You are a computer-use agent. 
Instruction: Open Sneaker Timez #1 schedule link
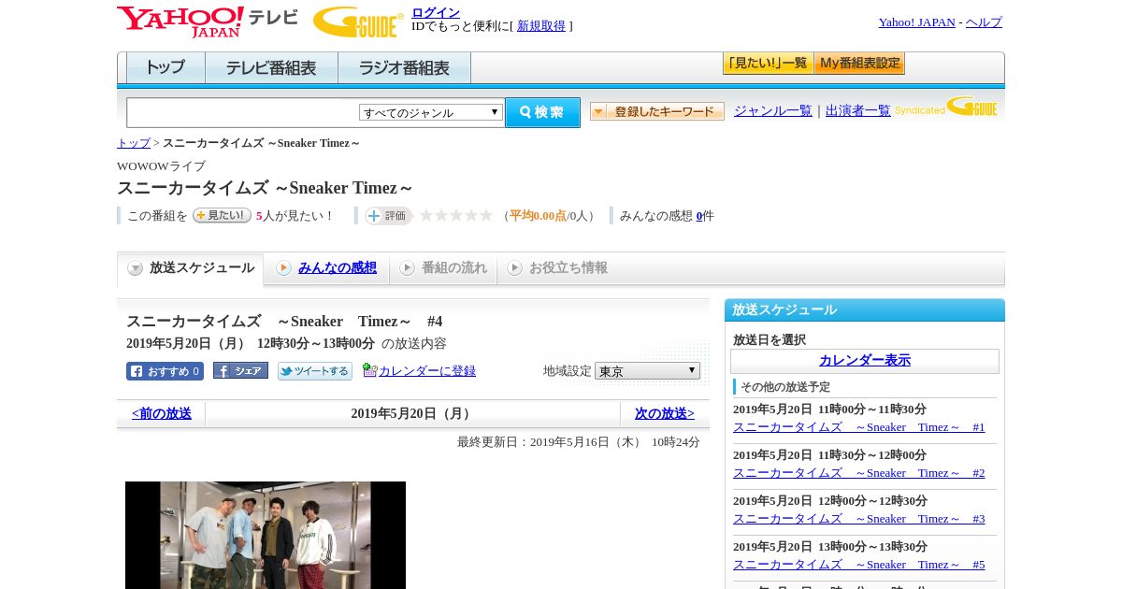coord(858,427)
